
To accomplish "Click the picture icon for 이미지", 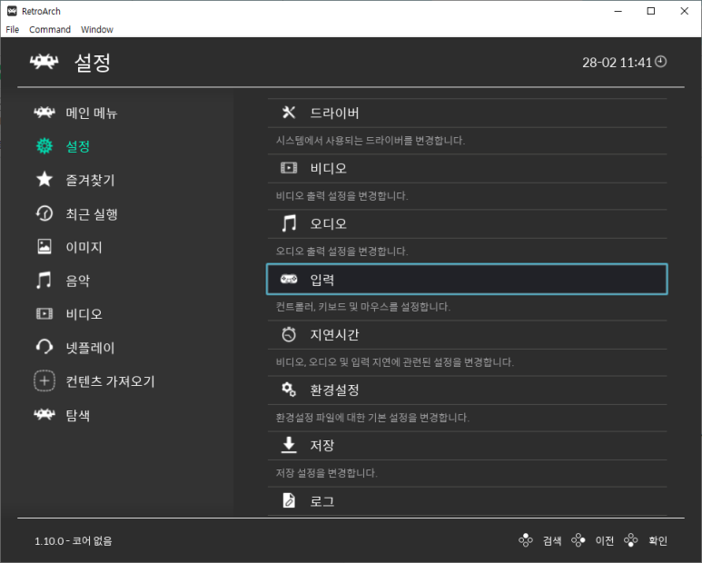I will tap(44, 247).
